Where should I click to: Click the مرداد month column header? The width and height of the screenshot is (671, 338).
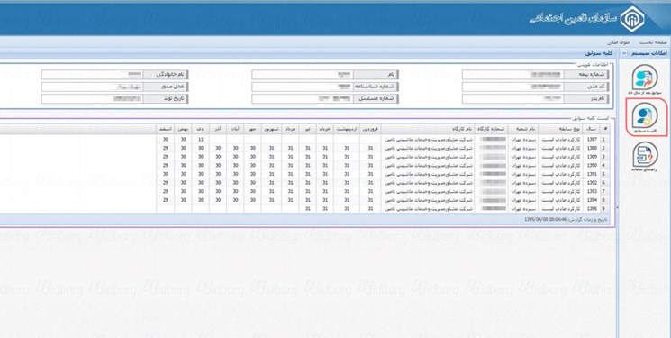[290, 129]
